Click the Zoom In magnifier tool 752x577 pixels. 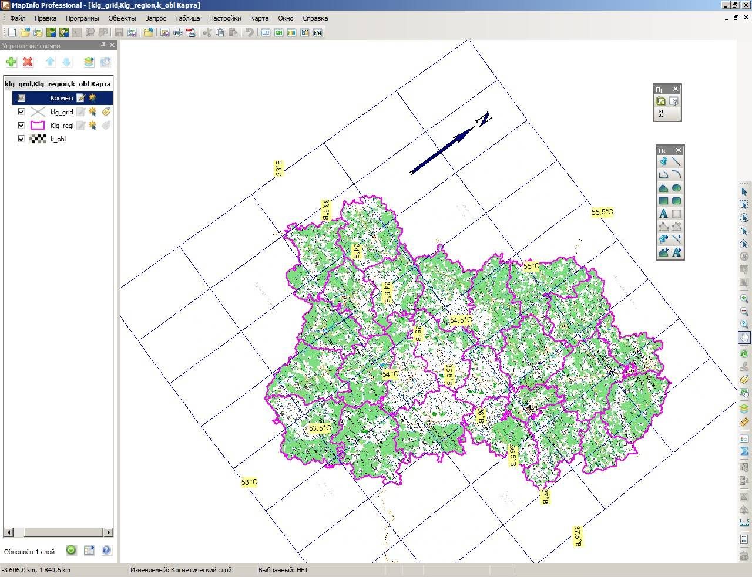coord(744,299)
